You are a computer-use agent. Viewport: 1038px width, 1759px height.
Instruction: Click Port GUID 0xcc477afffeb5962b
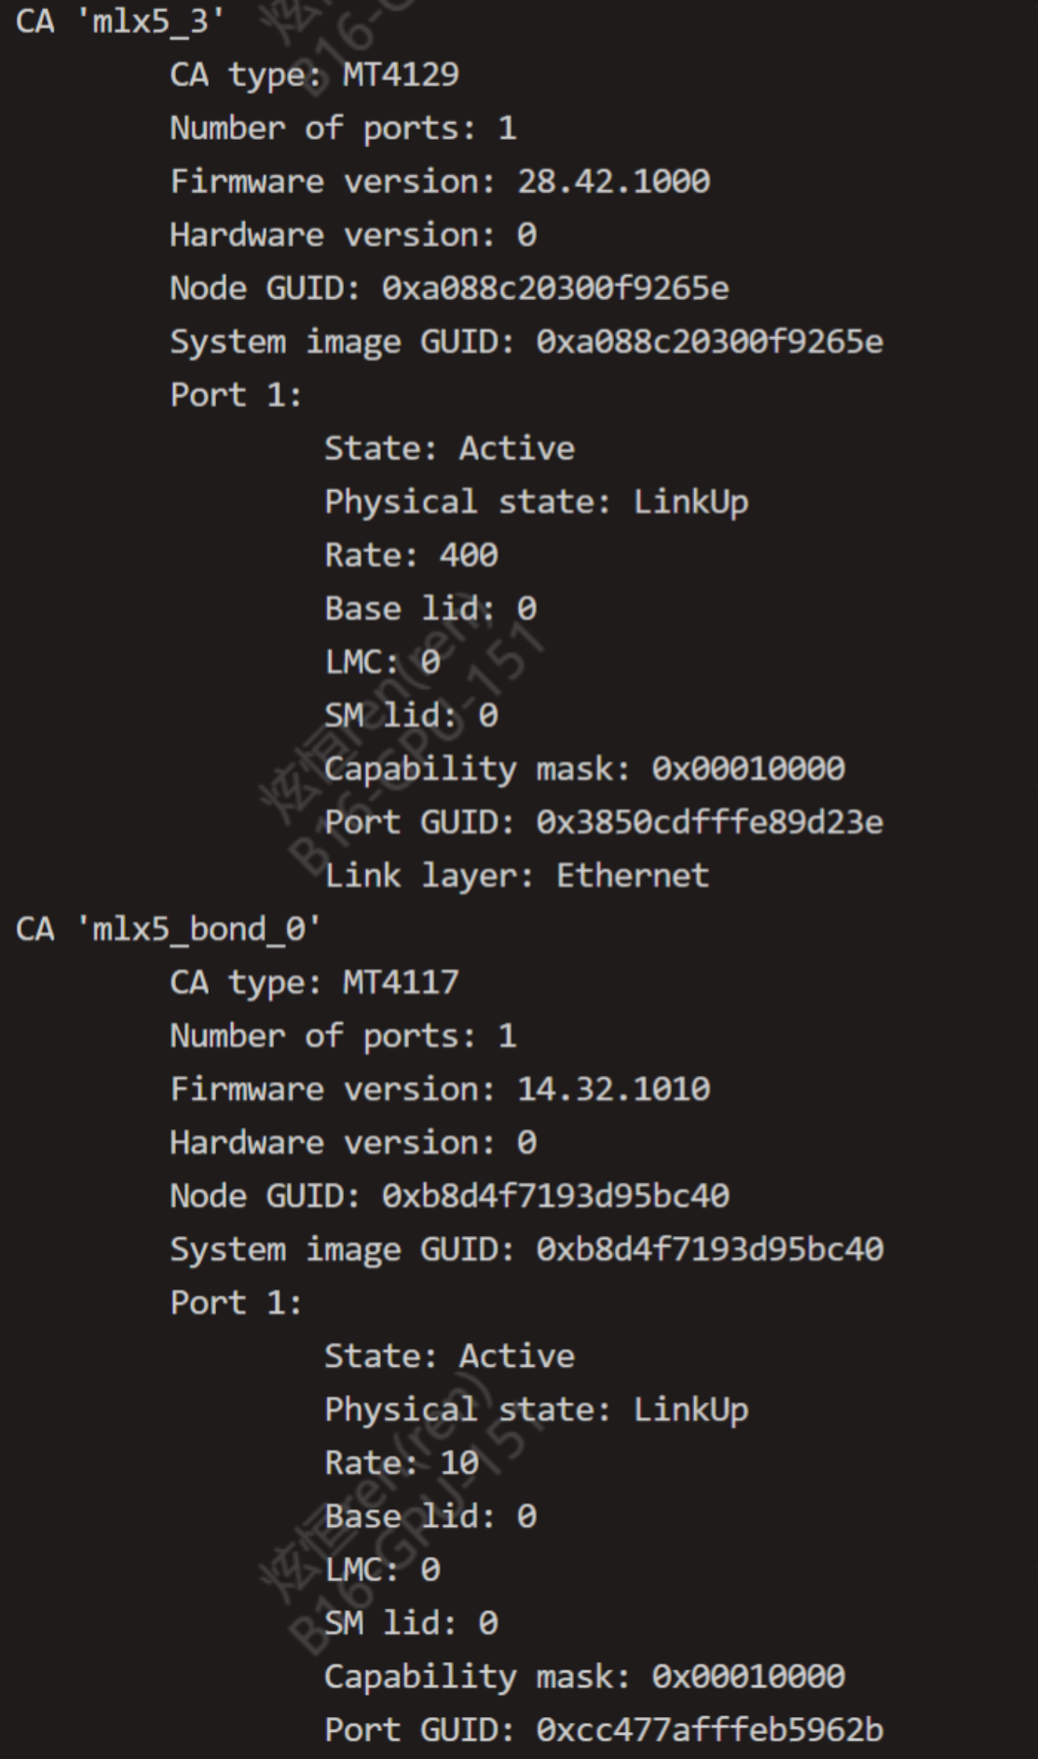604,1730
